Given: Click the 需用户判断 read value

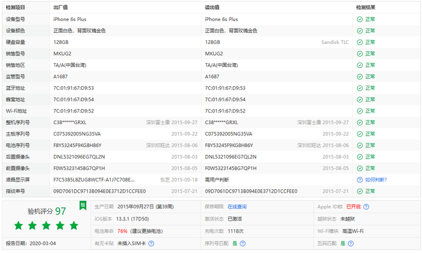Looking at the screenshot, I should pos(217,180).
